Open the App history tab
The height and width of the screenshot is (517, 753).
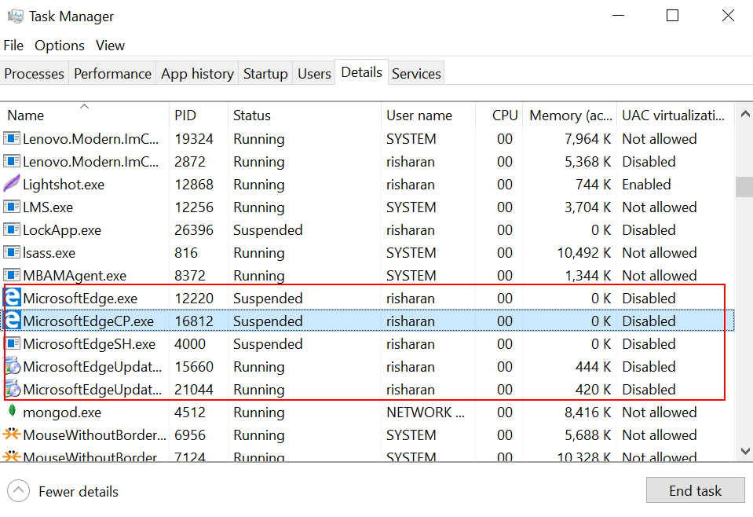pyautogui.click(x=197, y=74)
